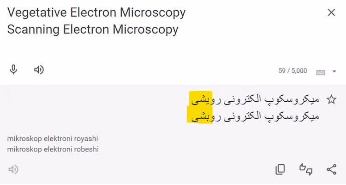The image size is (346, 185).
Task: Click the highlighted word in second translation line
Action: [x=200, y=116]
